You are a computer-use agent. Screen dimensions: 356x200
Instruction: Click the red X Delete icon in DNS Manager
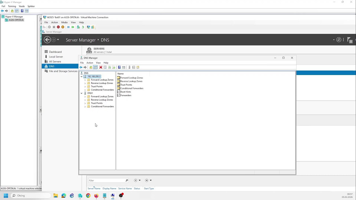(x=101, y=67)
